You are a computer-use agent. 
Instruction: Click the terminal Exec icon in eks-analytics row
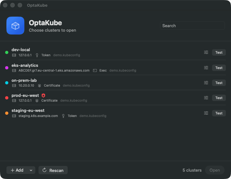point(95,71)
